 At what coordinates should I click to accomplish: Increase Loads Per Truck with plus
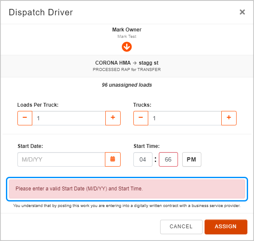click(x=113, y=118)
